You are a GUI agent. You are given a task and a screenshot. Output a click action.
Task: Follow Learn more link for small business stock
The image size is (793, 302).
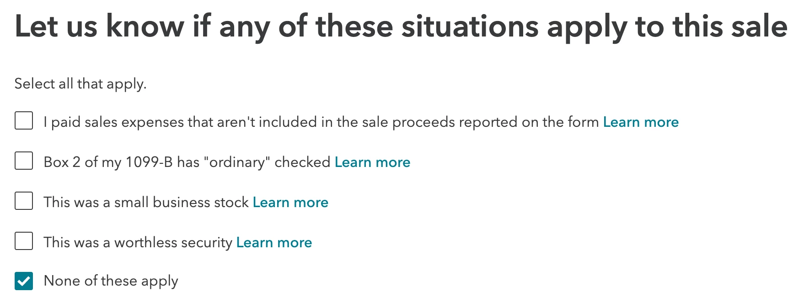(x=290, y=202)
